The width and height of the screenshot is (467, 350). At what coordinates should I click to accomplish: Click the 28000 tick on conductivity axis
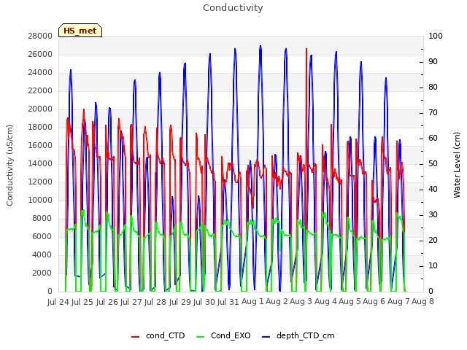click(40, 36)
